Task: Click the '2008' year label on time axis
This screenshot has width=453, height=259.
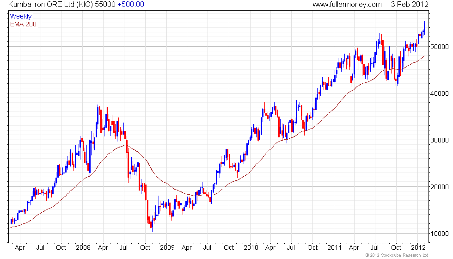Action: [x=83, y=248]
